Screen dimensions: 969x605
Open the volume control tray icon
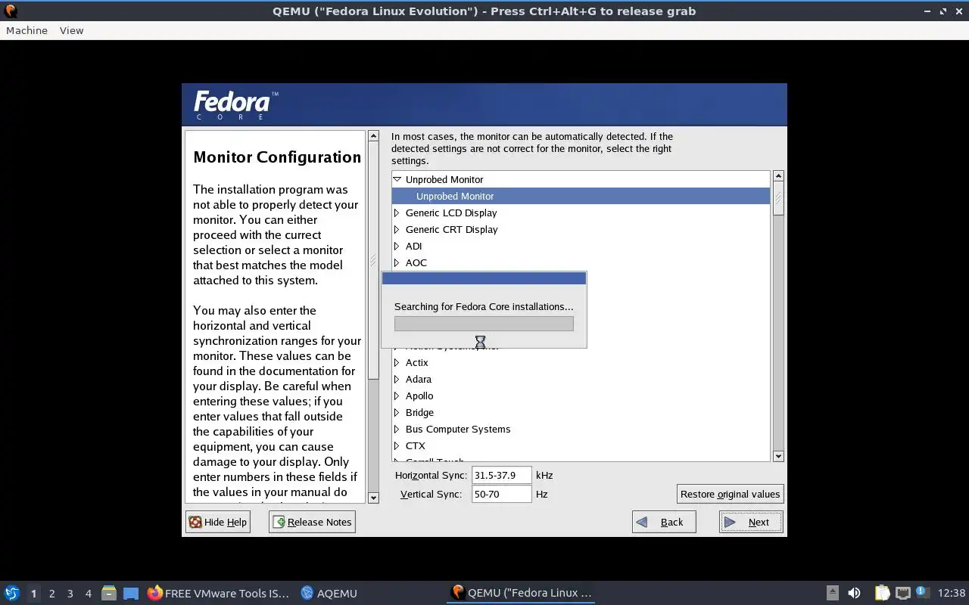point(854,593)
